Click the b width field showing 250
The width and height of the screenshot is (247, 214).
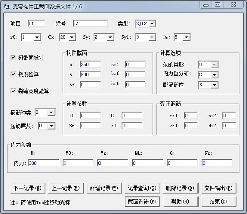coord(90,64)
